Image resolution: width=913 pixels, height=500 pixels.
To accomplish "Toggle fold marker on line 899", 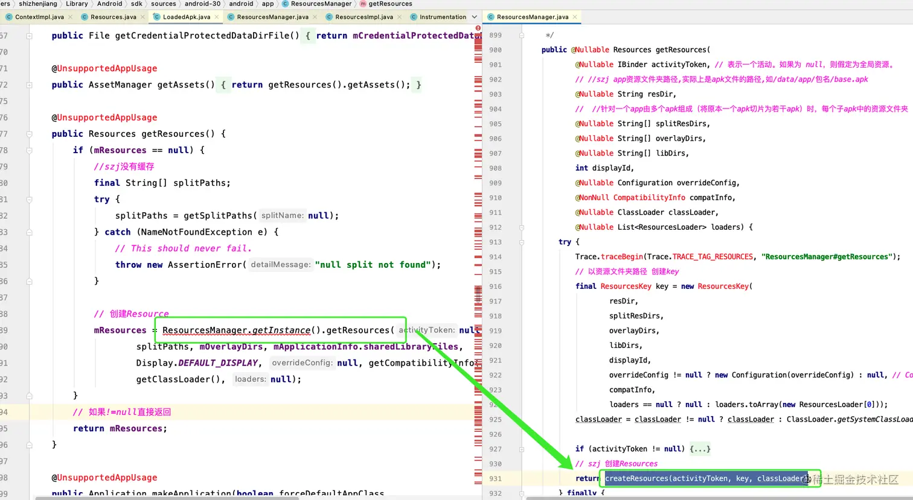I will (521, 35).
